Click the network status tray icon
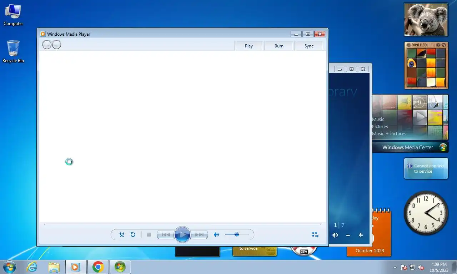Screen dimensions: 457x274 [412, 267]
